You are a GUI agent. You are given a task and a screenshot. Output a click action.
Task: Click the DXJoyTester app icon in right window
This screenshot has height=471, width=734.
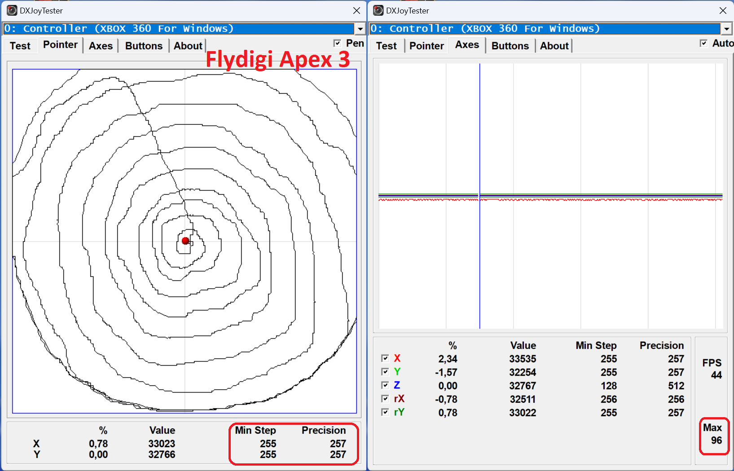tap(378, 10)
